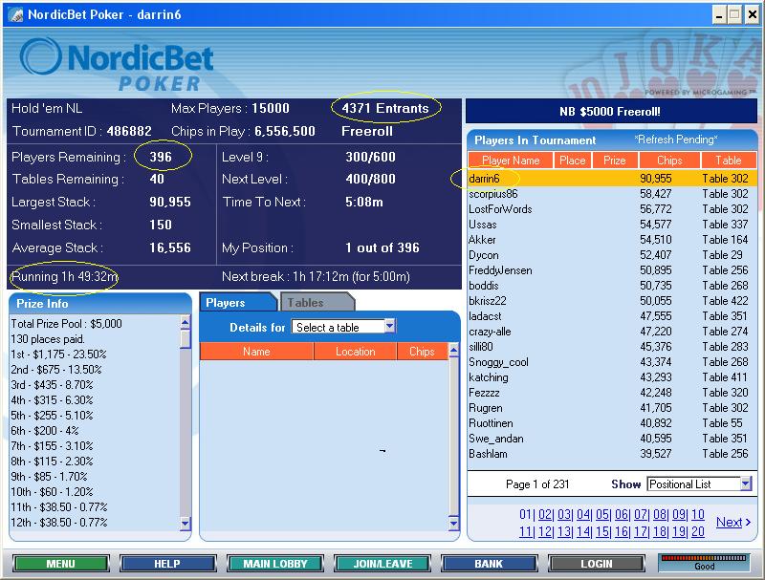Select player Ussas in the list
This screenshot has width=765, height=580.
[x=612, y=225]
